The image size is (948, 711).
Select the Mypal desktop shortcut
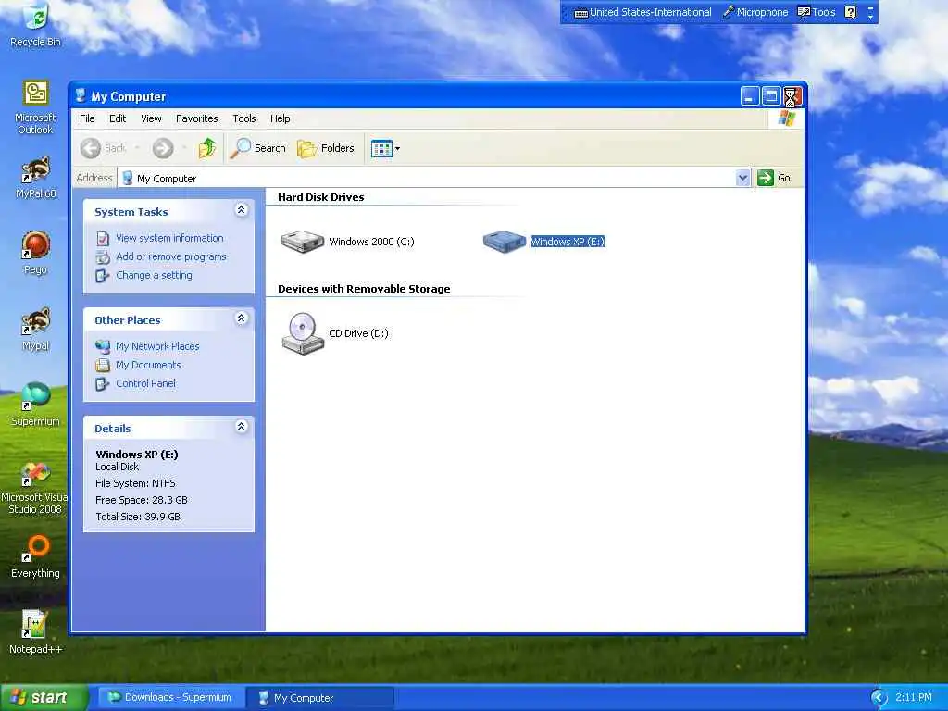[36, 330]
